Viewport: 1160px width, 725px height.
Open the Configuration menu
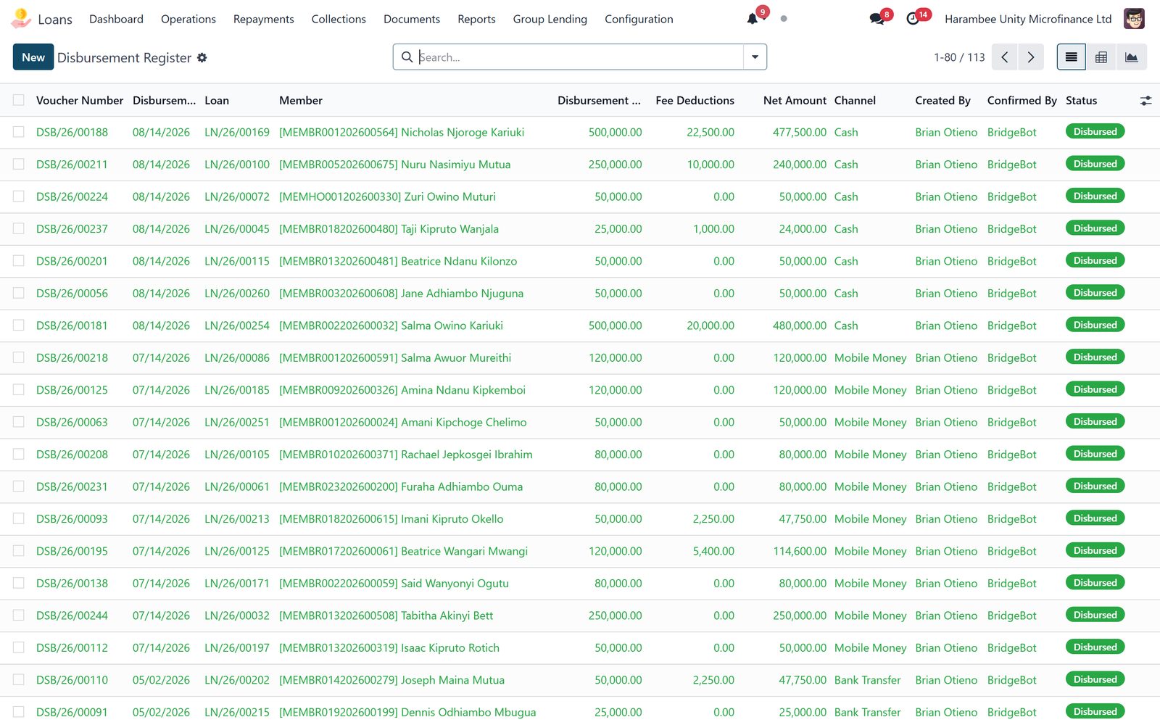click(x=639, y=19)
